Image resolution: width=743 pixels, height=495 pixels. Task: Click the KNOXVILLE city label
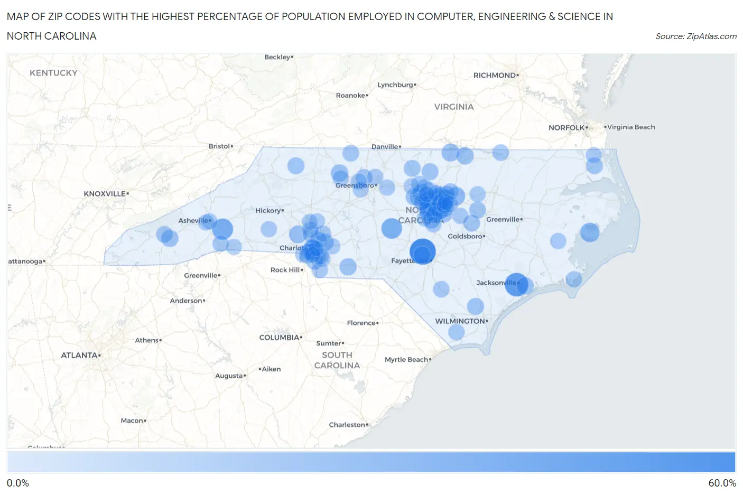pyautogui.click(x=105, y=194)
